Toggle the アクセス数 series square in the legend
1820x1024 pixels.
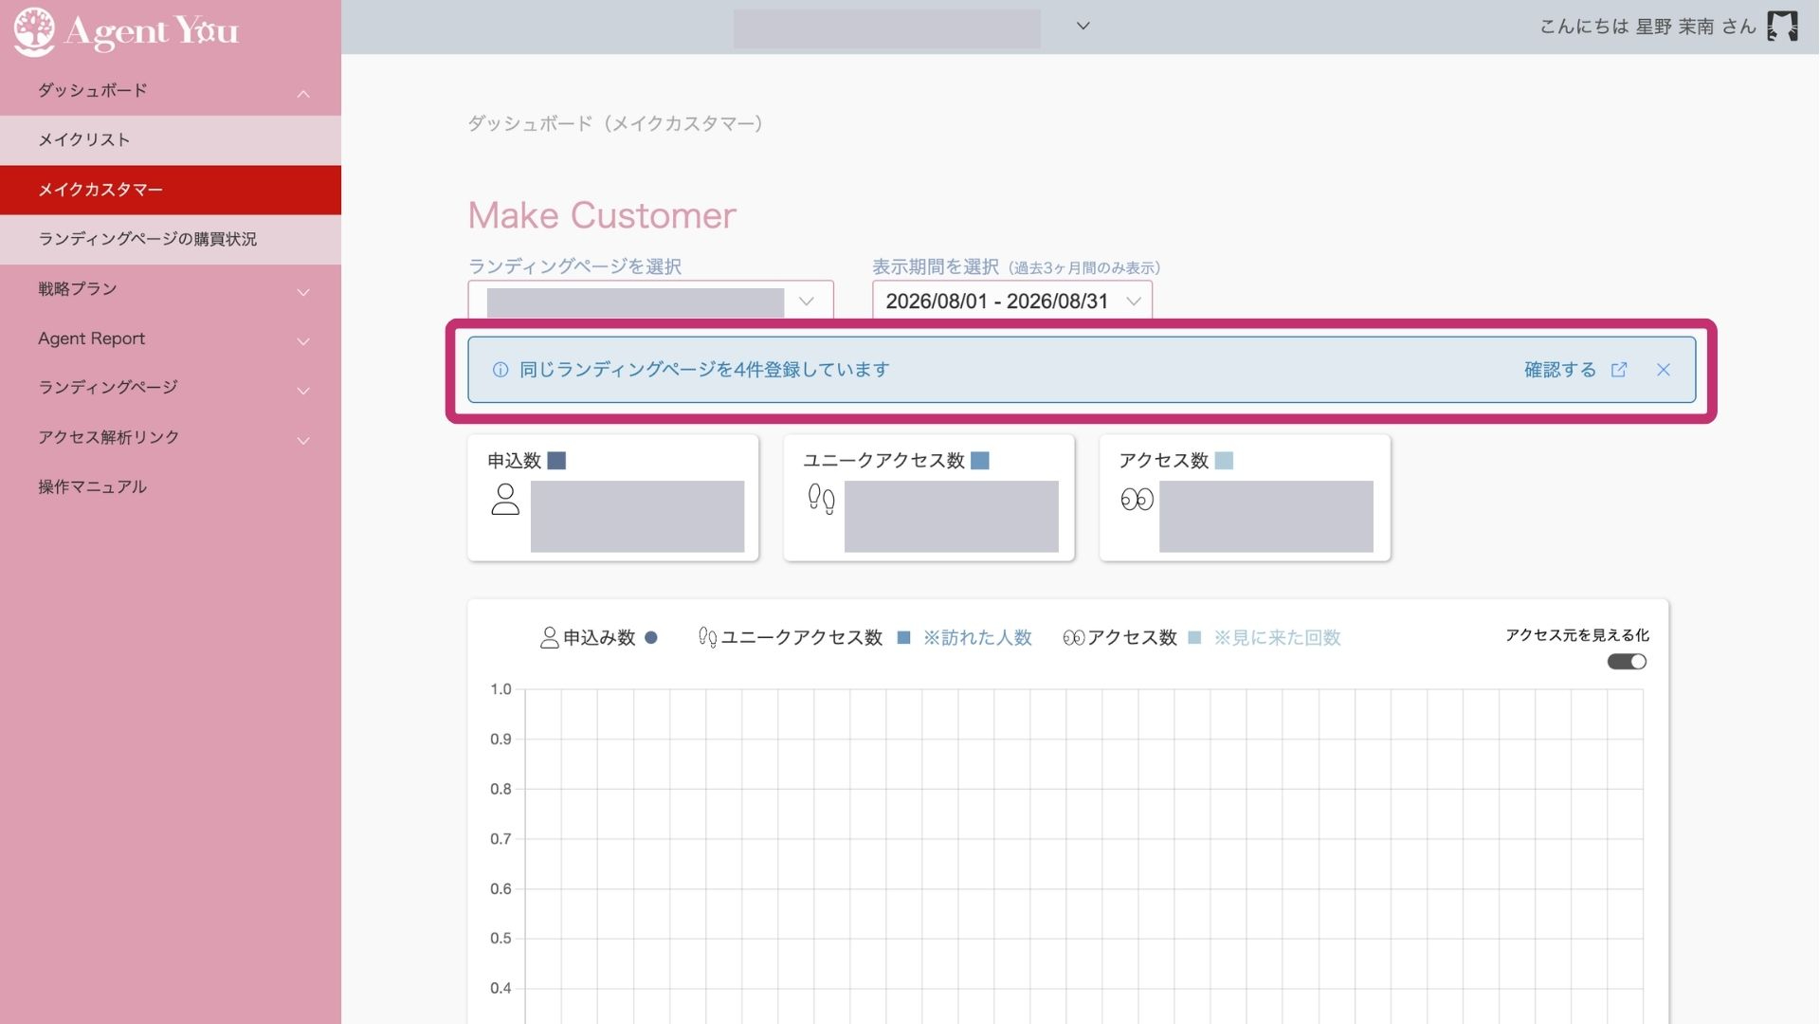click(1194, 638)
